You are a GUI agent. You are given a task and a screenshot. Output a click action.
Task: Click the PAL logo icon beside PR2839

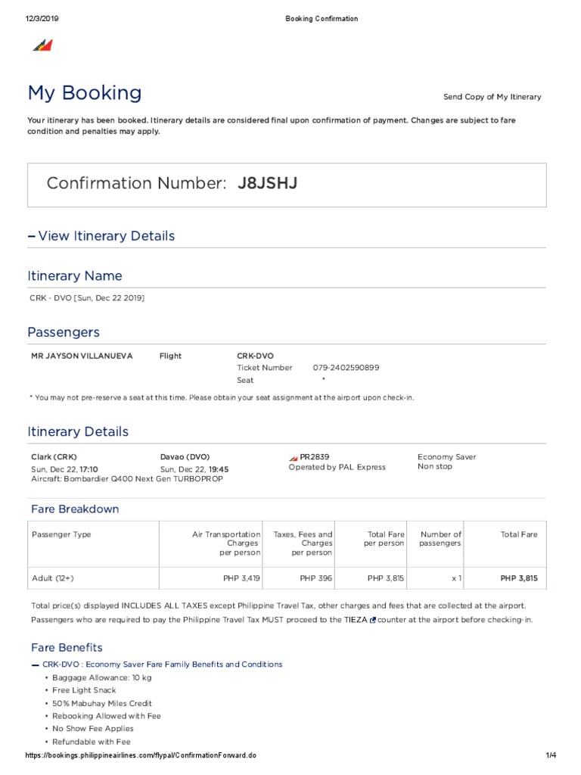(x=294, y=457)
